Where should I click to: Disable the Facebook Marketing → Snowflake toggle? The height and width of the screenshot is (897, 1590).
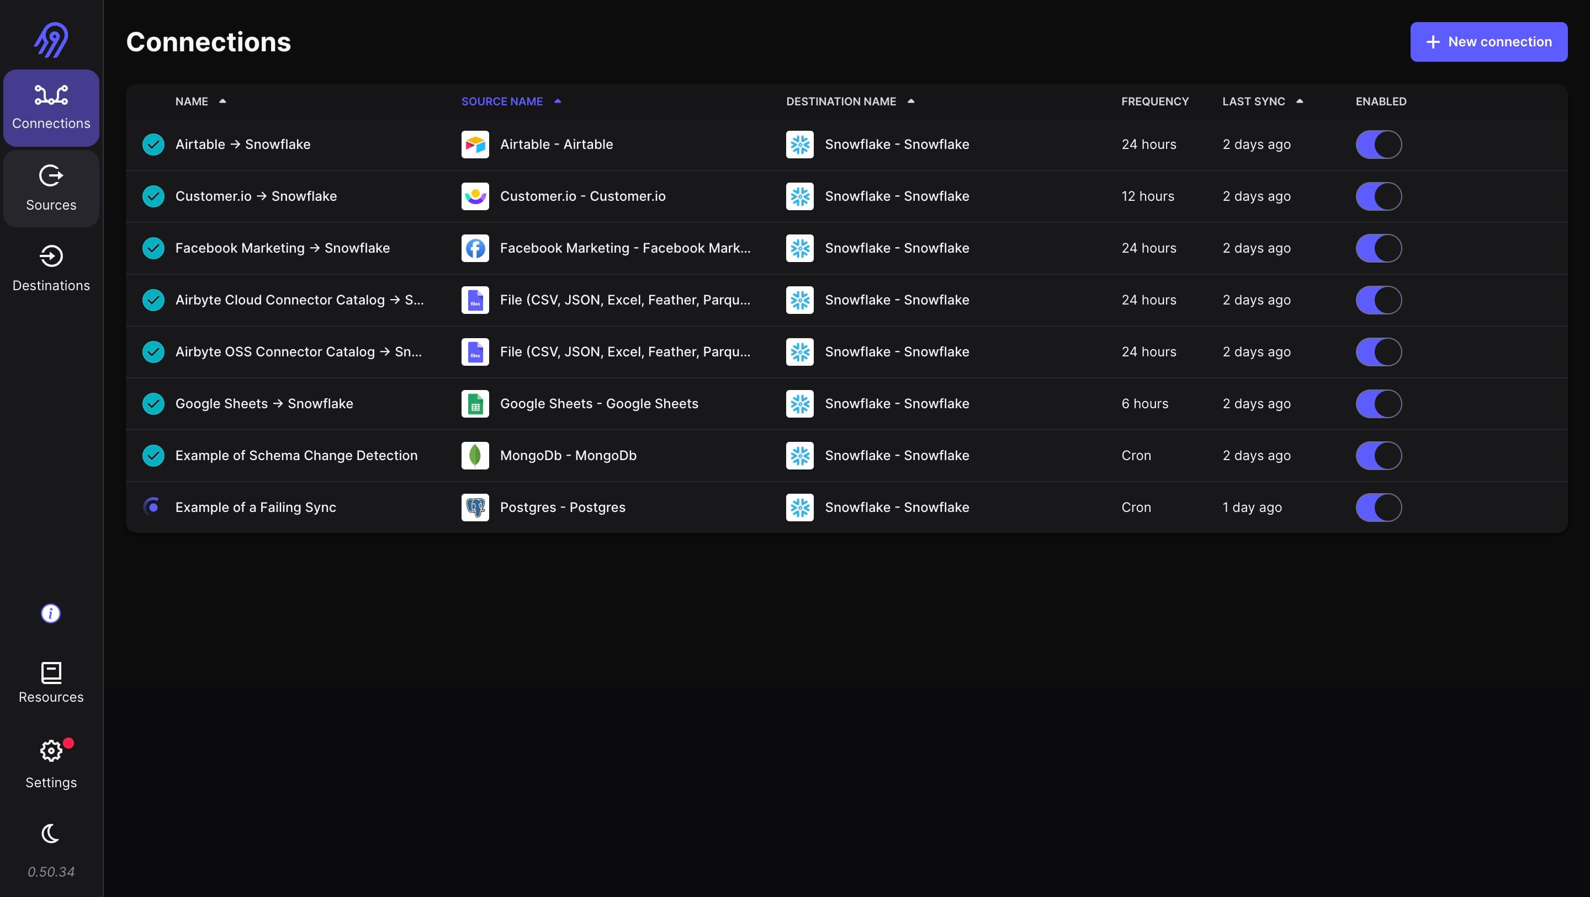point(1379,248)
